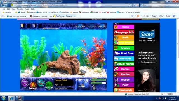Open the Café World bookmark

(42, 12)
